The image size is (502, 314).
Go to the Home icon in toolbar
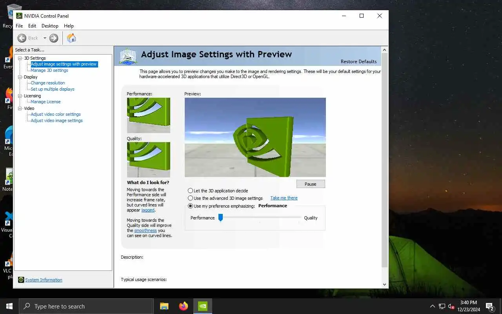click(x=71, y=38)
